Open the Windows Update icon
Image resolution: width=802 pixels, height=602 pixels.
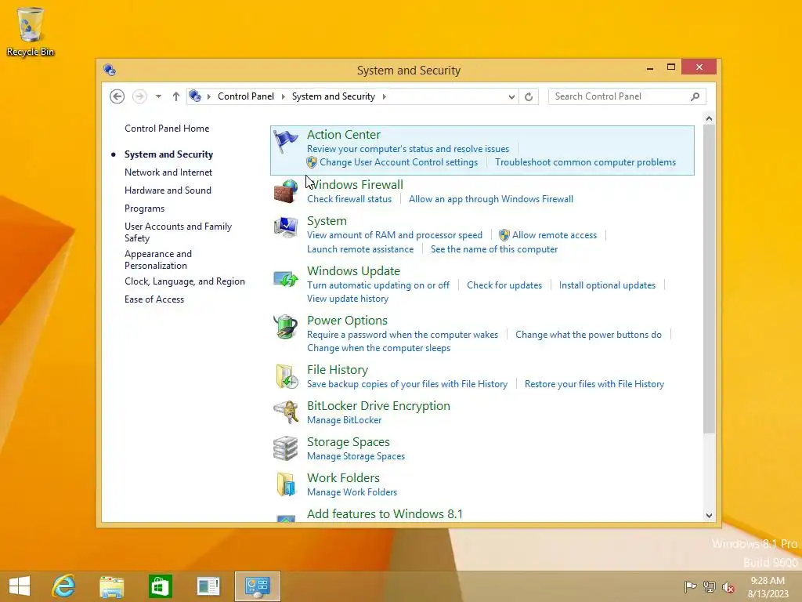pyautogui.click(x=285, y=278)
